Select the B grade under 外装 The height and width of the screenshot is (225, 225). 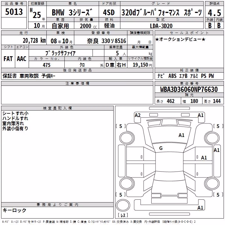click(x=210, y=26)
